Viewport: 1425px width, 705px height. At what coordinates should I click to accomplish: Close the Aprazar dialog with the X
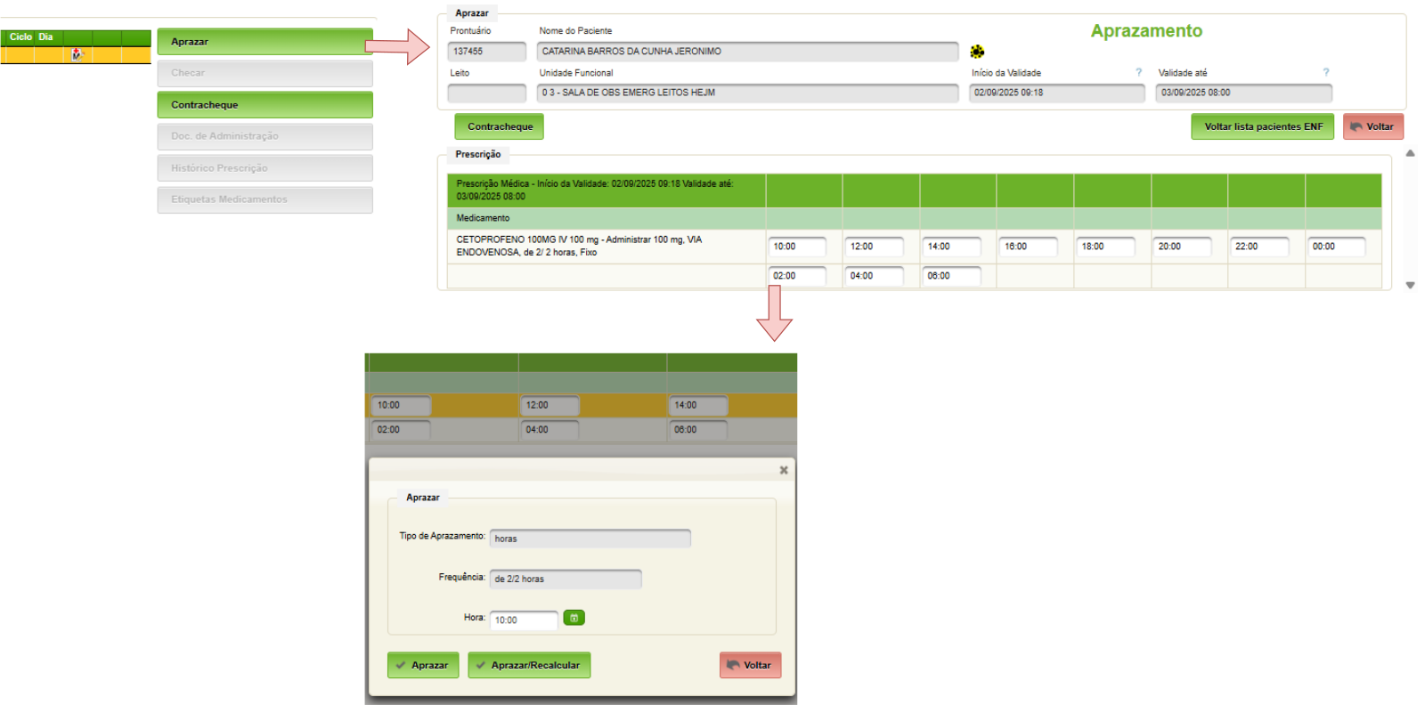pyautogui.click(x=784, y=470)
